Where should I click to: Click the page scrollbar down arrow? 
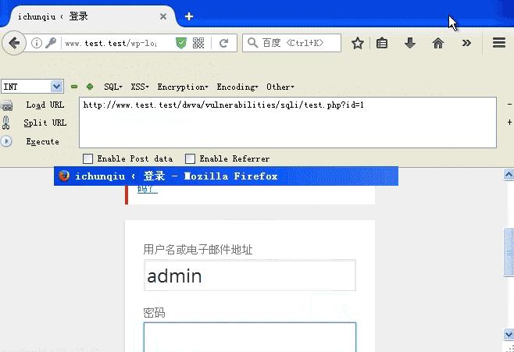(x=509, y=334)
